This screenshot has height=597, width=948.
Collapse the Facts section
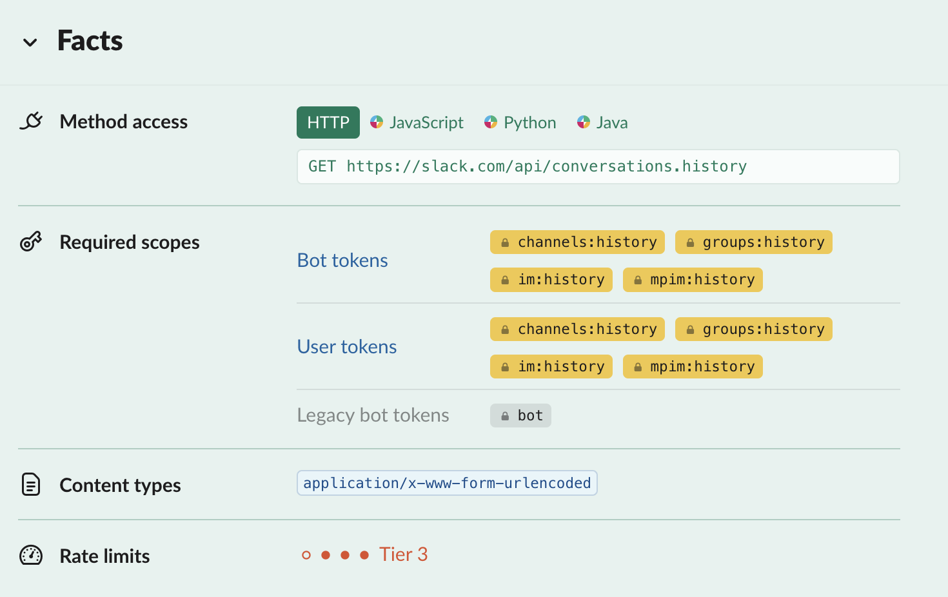point(30,43)
